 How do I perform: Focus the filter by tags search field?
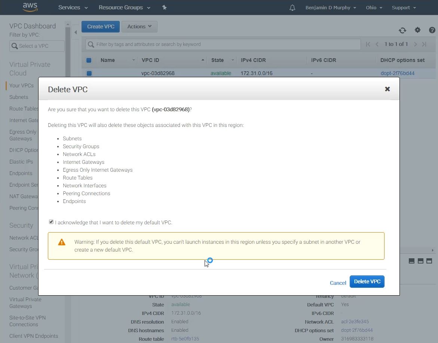click(x=223, y=44)
